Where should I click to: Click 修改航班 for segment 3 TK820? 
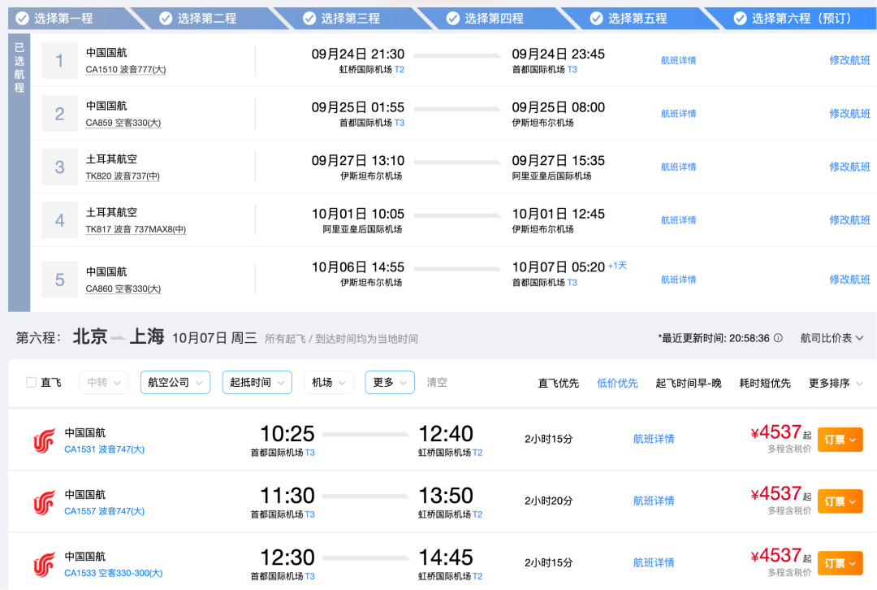[849, 167]
